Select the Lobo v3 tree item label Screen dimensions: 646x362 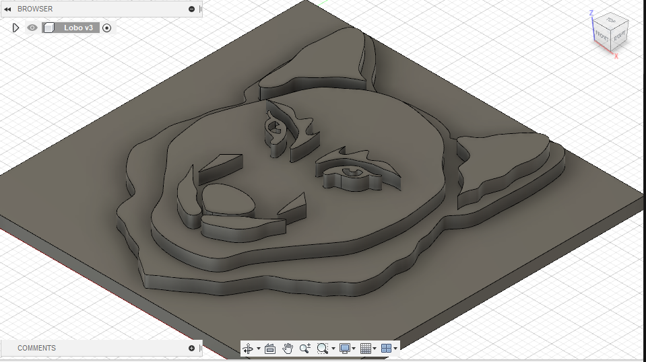click(x=78, y=28)
